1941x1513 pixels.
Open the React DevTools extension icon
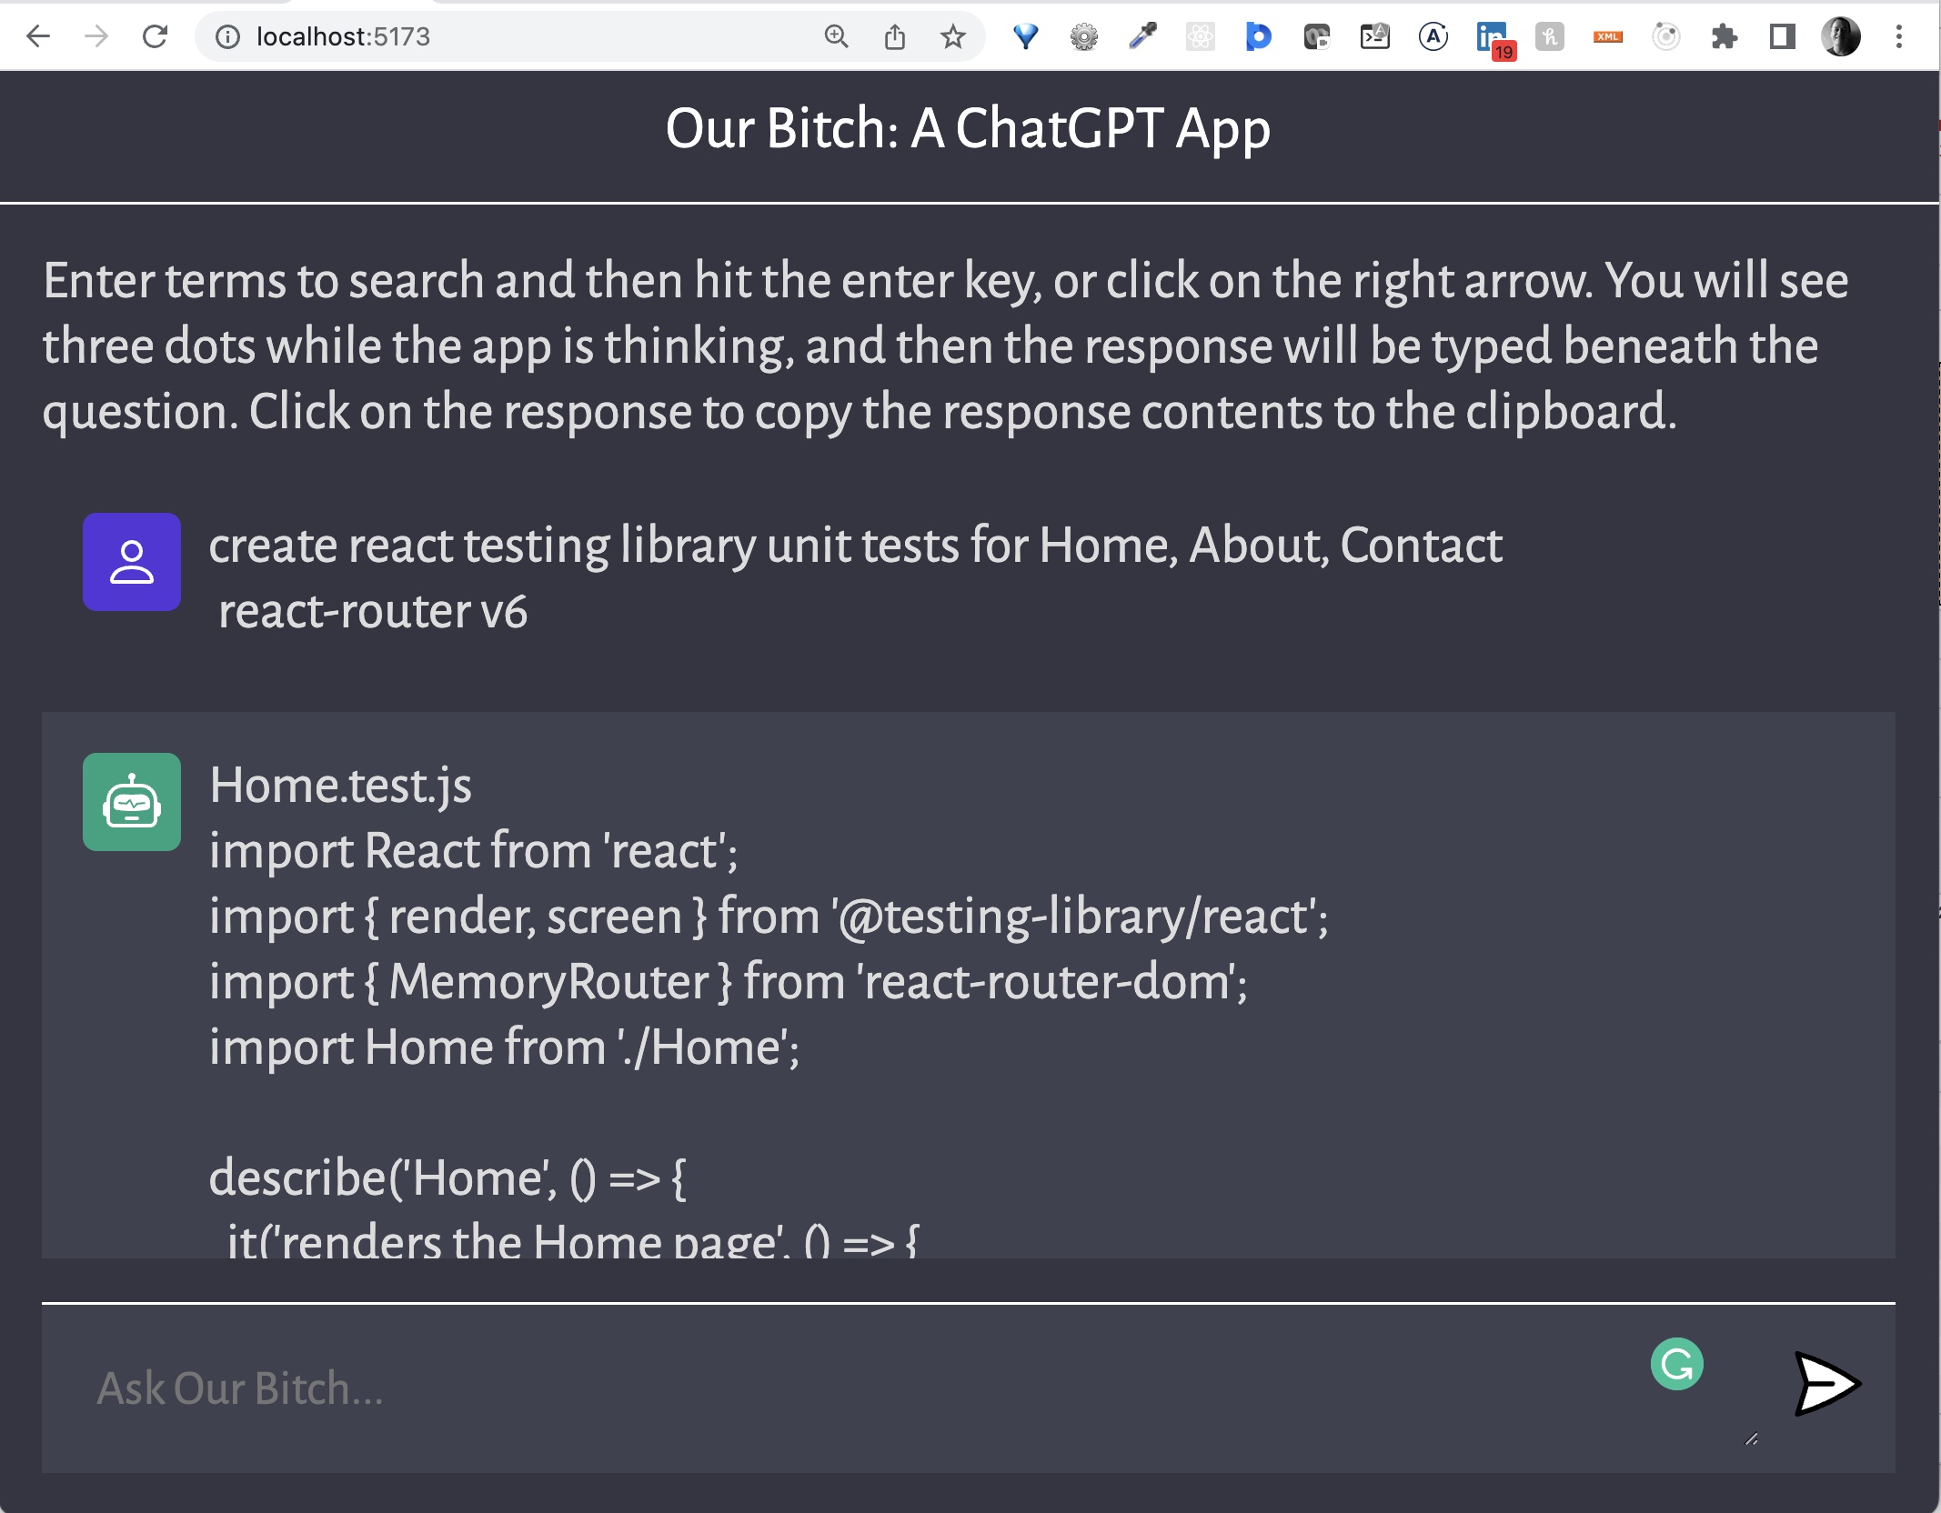coord(1201,36)
